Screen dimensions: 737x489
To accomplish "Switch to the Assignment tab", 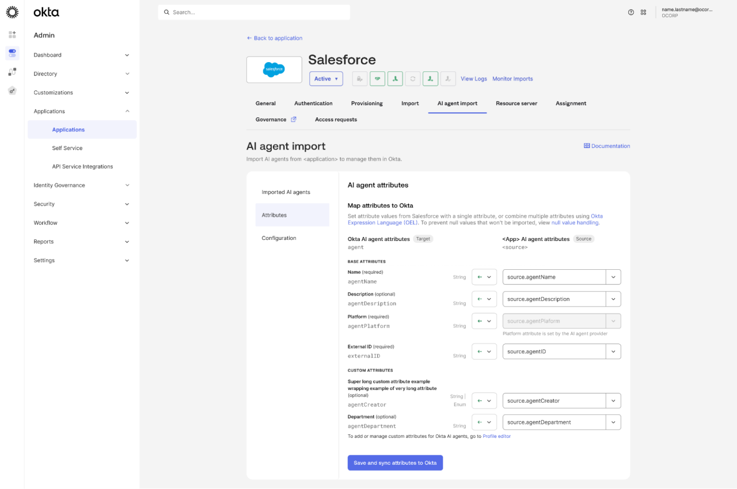I will (x=571, y=104).
